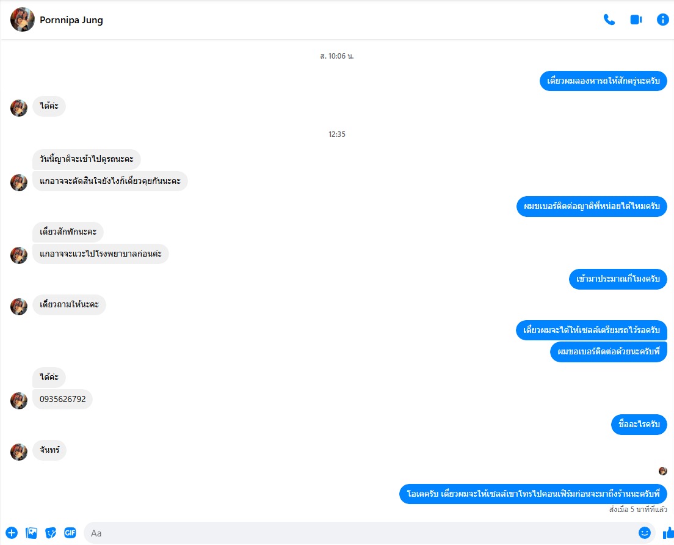Click the message bubble reading จันทร์
674x545 pixels.
(x=49, y=450)
